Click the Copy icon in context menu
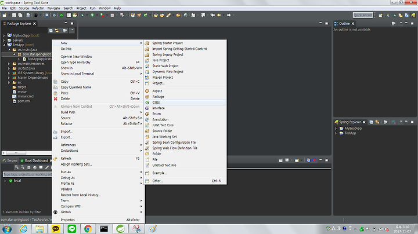 pos(56,82)
